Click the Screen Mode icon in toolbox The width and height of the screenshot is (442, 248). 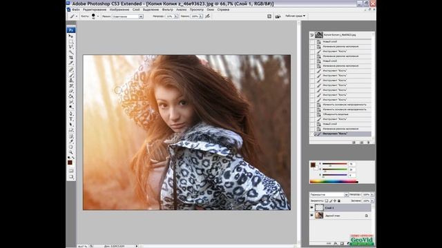pos(70,177)
